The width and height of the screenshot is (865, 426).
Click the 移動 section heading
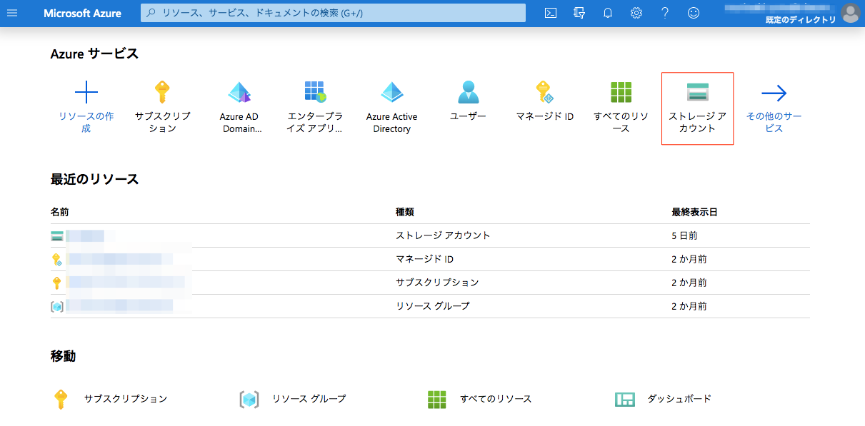[x=63, y=356]
